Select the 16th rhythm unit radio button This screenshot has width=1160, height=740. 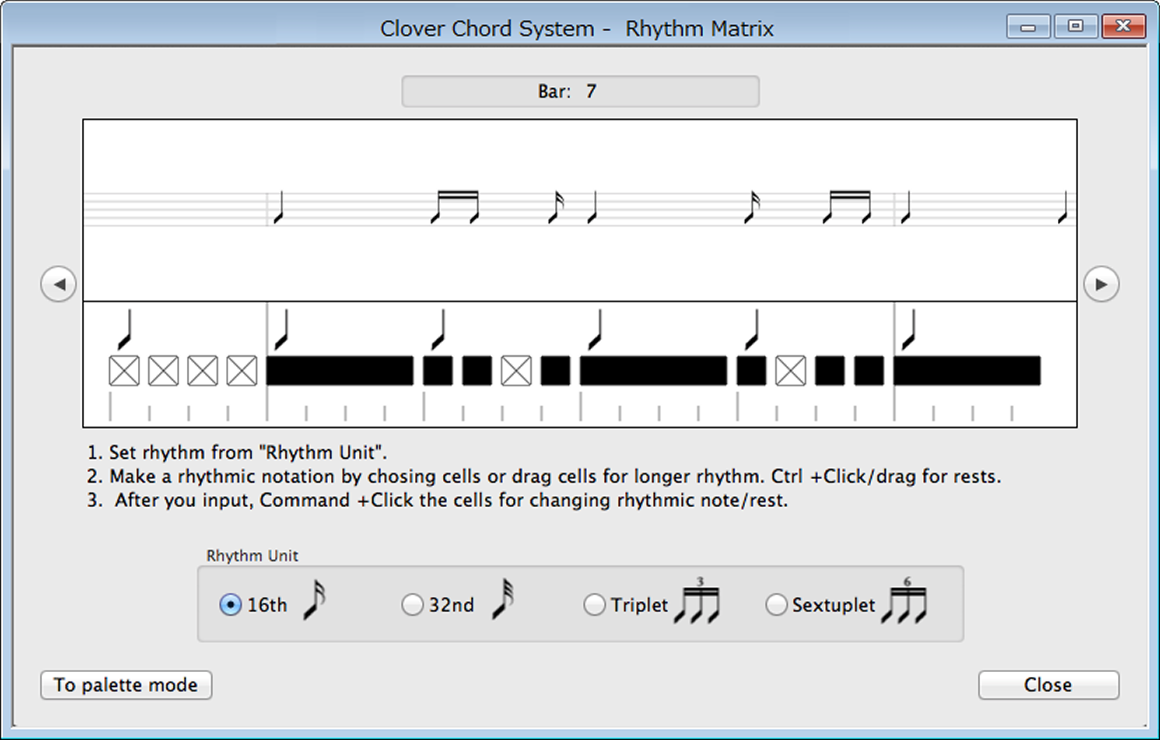[230, 604]
